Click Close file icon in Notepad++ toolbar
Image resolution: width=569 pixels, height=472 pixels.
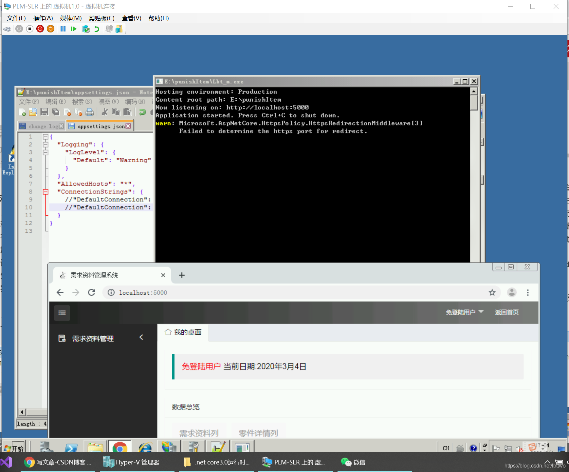67,112
